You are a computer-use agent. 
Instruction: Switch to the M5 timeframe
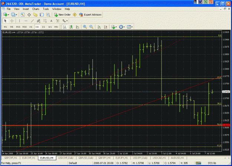(12, 27)
